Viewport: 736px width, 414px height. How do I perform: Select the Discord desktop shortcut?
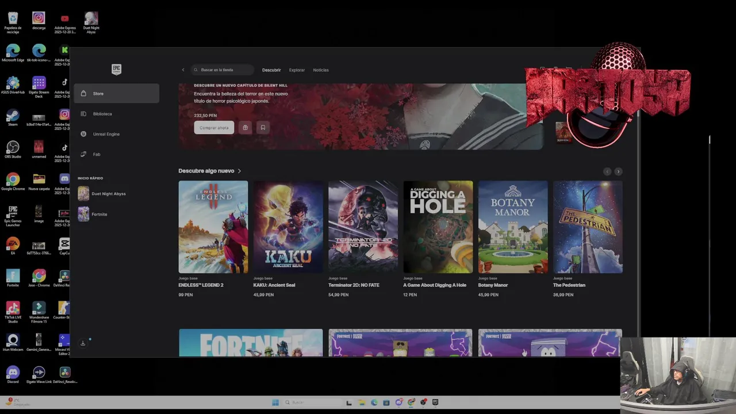pyautogui.click(x=13, y=375)
